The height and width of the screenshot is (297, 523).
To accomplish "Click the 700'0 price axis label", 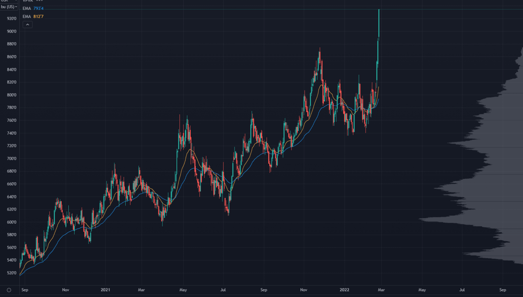I will (x=12, y=159).
